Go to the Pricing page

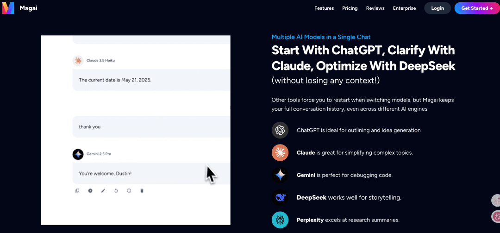pyautogui.click(x=350, y=8)
